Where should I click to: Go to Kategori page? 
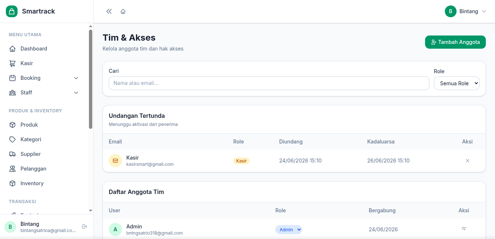coord(44,139)
